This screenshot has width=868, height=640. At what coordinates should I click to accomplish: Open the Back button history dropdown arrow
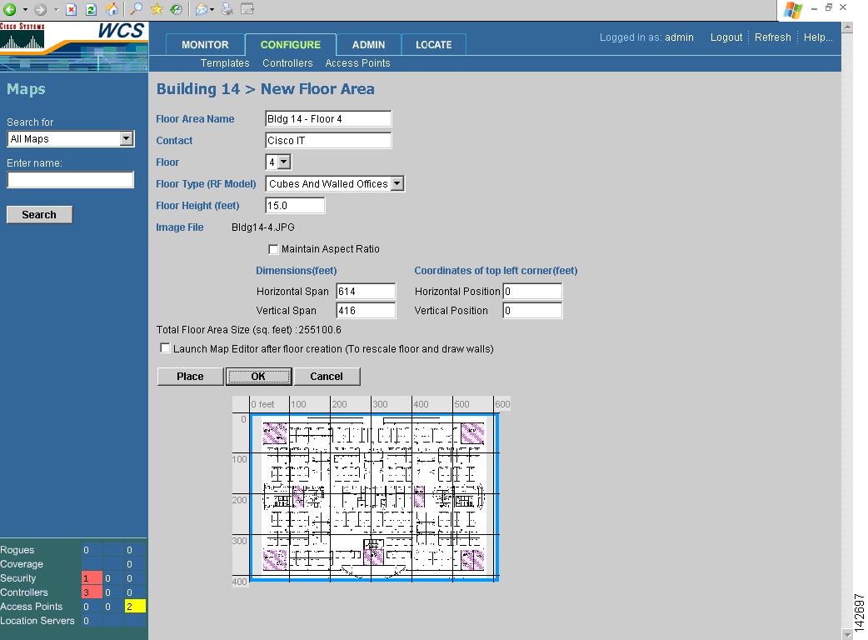(x=25, y=9)
